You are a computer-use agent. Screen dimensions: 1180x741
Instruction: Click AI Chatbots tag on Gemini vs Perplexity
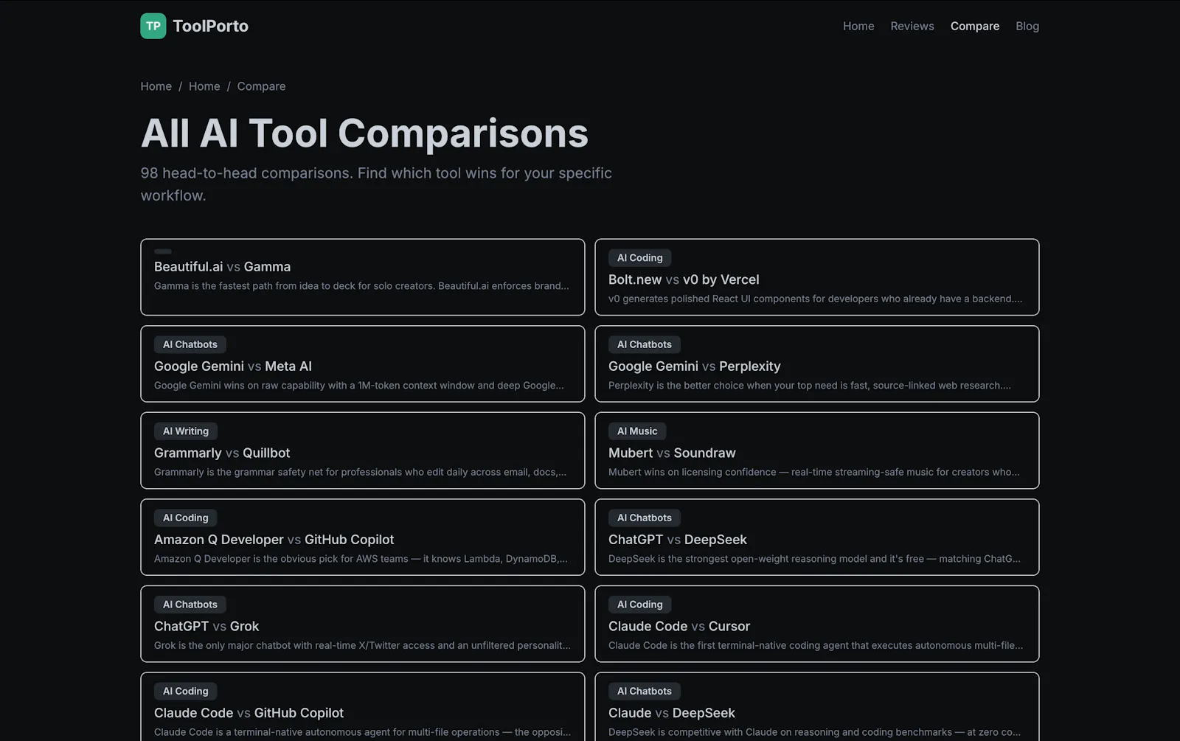coord(645,344)
